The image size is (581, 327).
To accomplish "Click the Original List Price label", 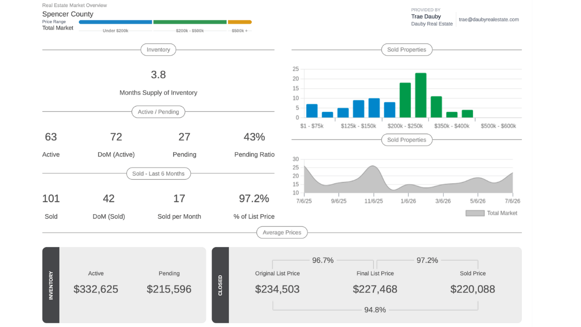I will pyautogui.click(x=277, y=274).
